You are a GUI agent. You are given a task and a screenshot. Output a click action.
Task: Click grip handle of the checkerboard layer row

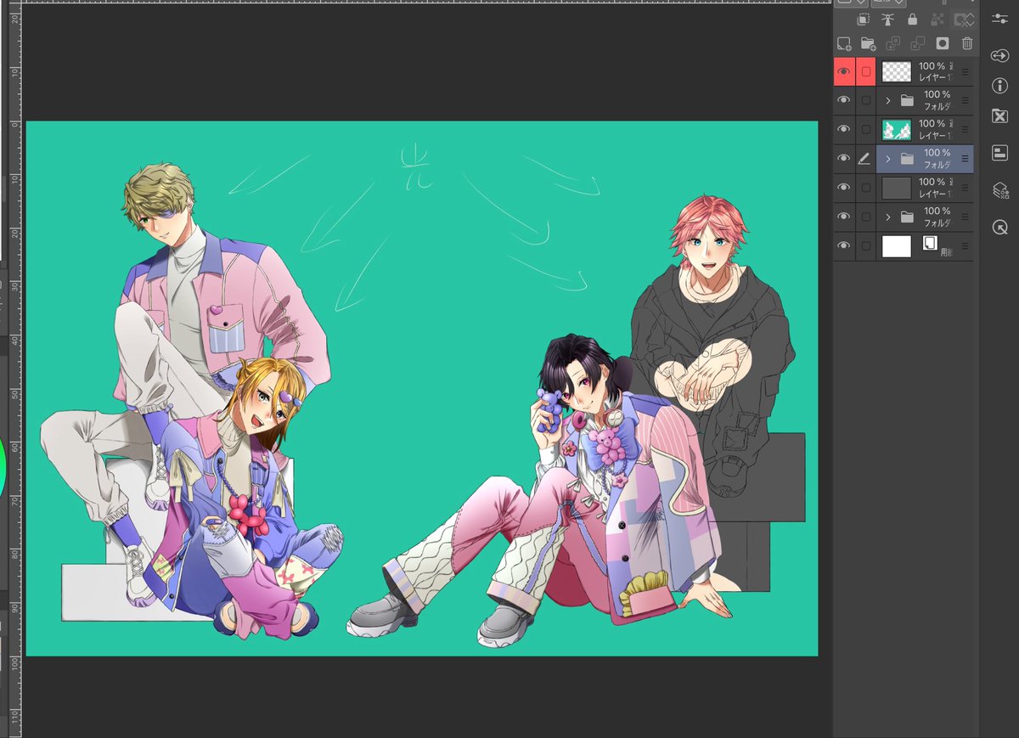[965, 72]
